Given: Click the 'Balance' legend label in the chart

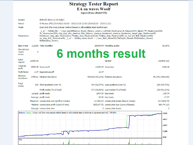Looking at the screenshot, I should [22, 113].
